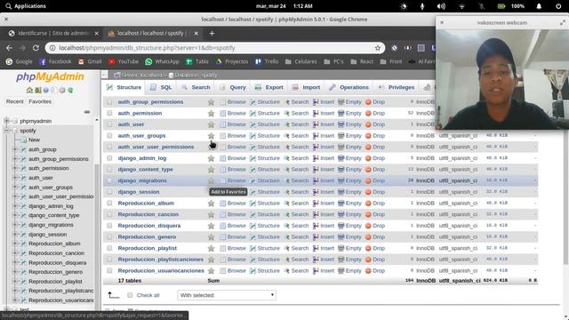Expand Reproduccion_playlist table in tree
The image size is (569, 320).
click(x=15, y=281)
